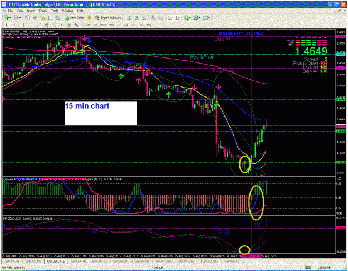Click the New Order button
Screen dimensions: 348x271
[75, 18]
